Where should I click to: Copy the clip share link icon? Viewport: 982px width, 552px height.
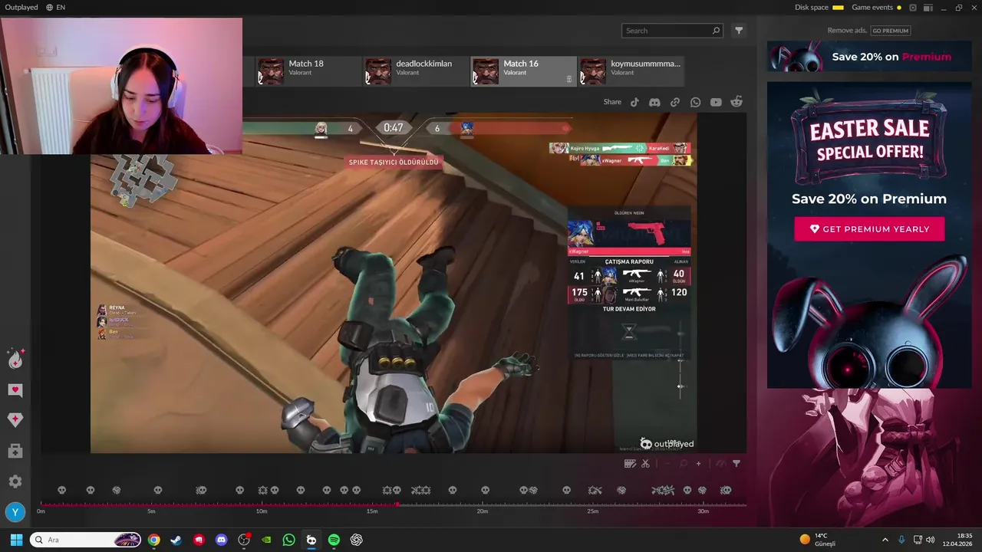tap(675, 102)
